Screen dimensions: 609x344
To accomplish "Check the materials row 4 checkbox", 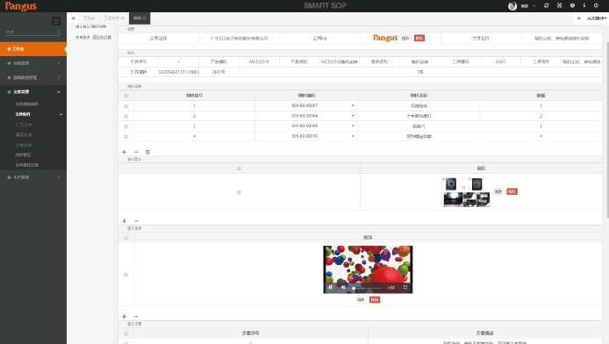I will [x=125, y=136].
